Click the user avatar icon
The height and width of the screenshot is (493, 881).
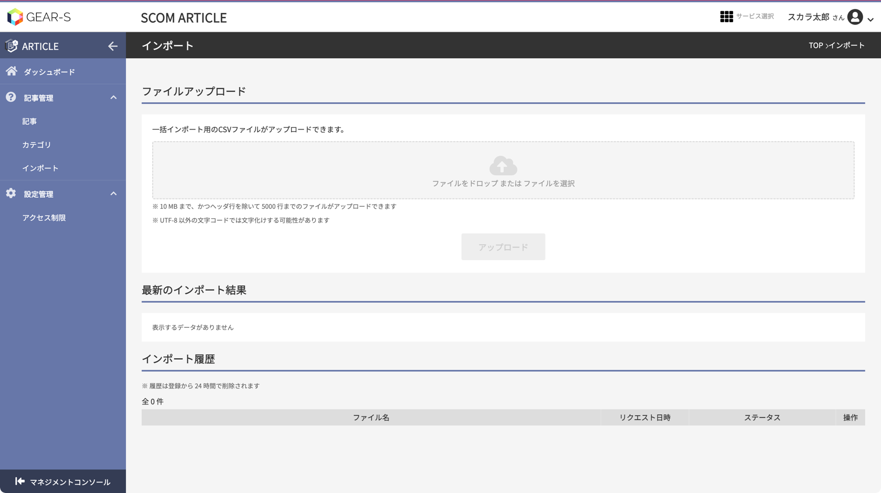(855, 17)
